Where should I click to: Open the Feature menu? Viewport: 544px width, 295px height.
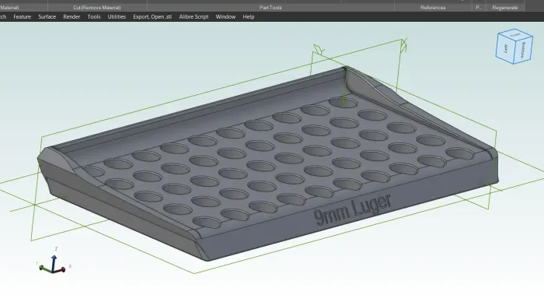click(23, 16)
